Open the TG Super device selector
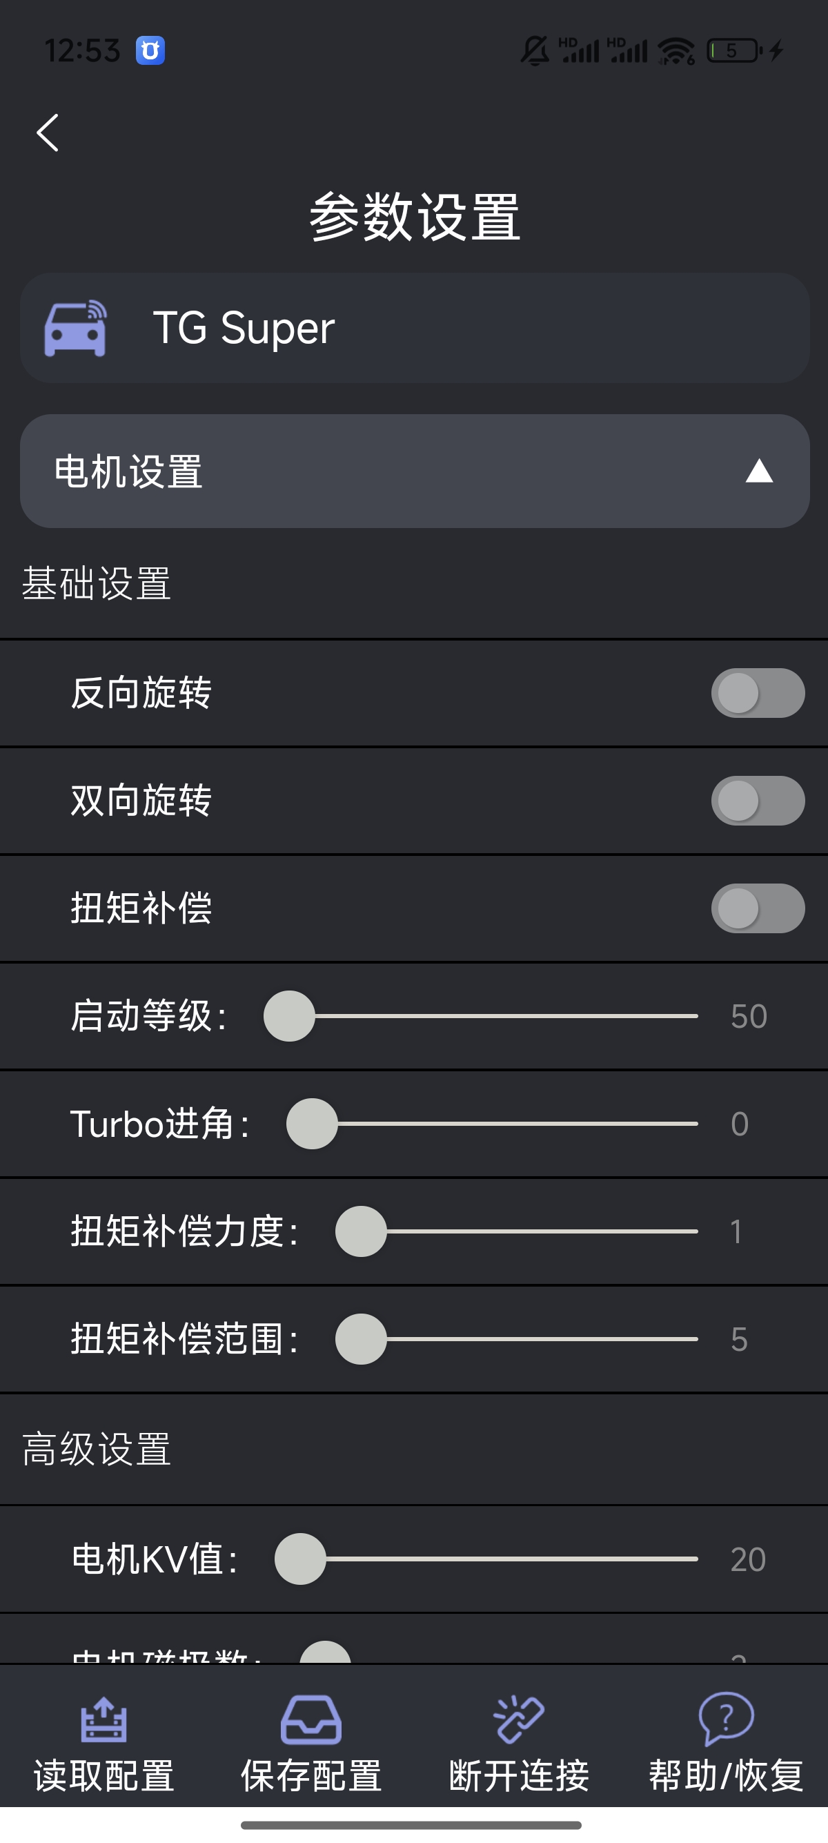Viewport: 828px width, 1843px height. [x=415, y=329]
